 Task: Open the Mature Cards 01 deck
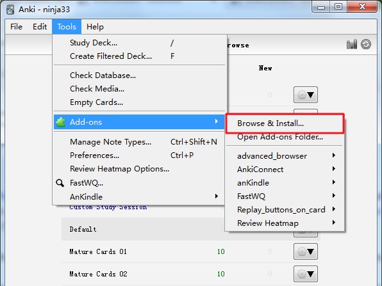[x=98, y=251]
